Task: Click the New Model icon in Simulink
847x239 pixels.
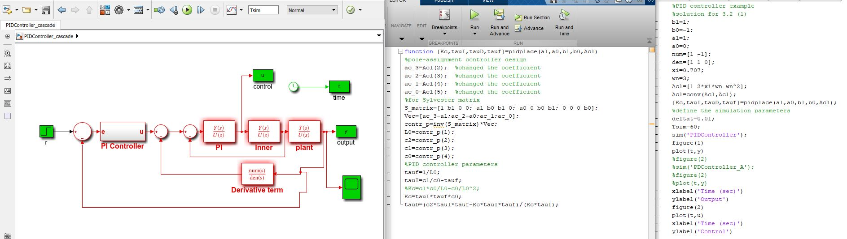Action: 7,10
